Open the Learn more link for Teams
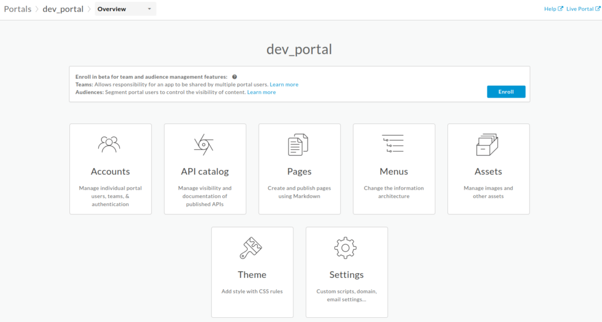This screenshot has height=322, width=602. coord(284,85)
